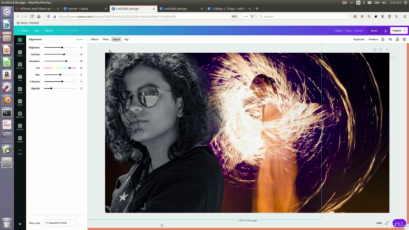Switch to the second Untitled Design tab
409x230 pixels.
181,8
